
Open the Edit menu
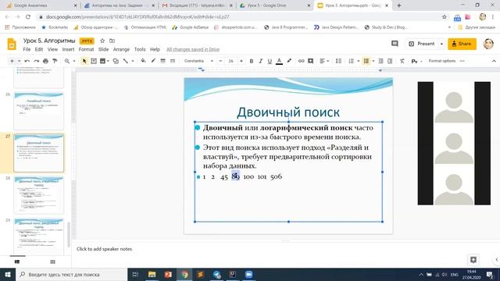click(x=39, y=49)
